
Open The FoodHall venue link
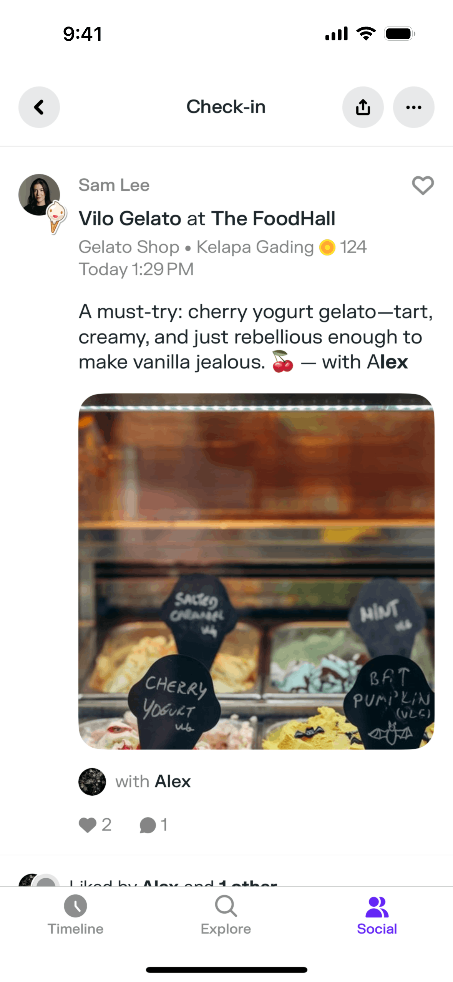click(x=273, y=219)
